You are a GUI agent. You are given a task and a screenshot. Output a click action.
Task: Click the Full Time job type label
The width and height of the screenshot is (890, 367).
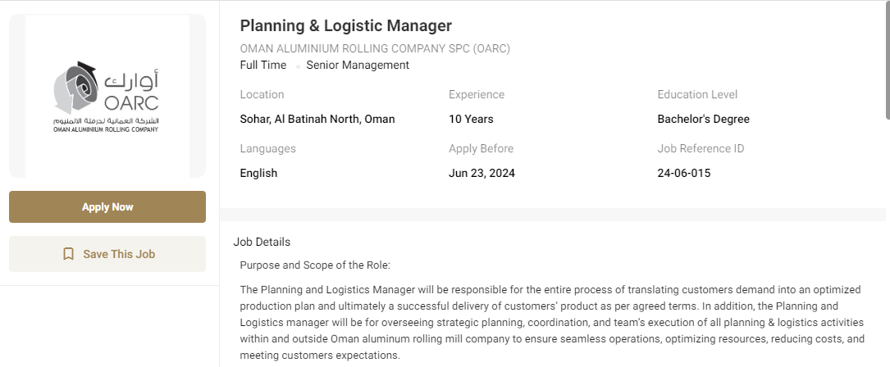coord(262,66)
